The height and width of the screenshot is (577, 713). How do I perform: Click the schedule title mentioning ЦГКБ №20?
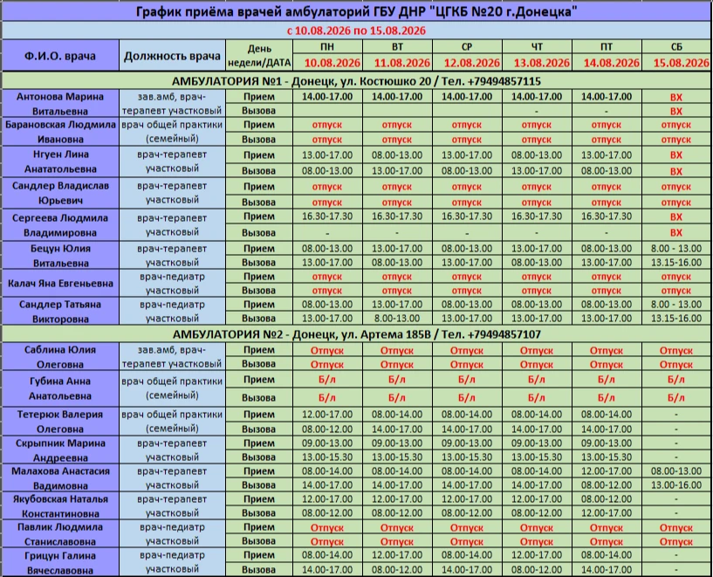(356, 11)
